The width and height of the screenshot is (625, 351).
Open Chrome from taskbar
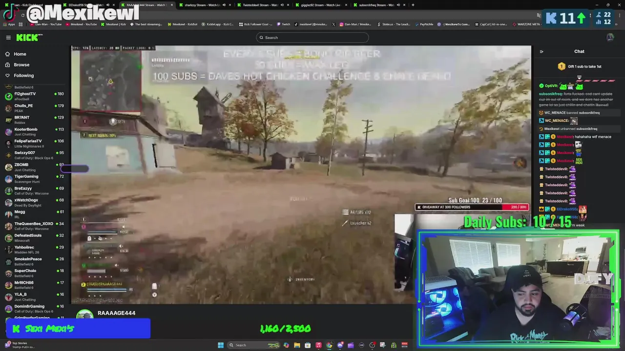coord(329,345)
